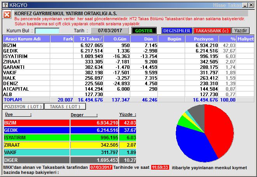Sort by Maliyet column header
This screenshot has height=177, width=257.
245,39
